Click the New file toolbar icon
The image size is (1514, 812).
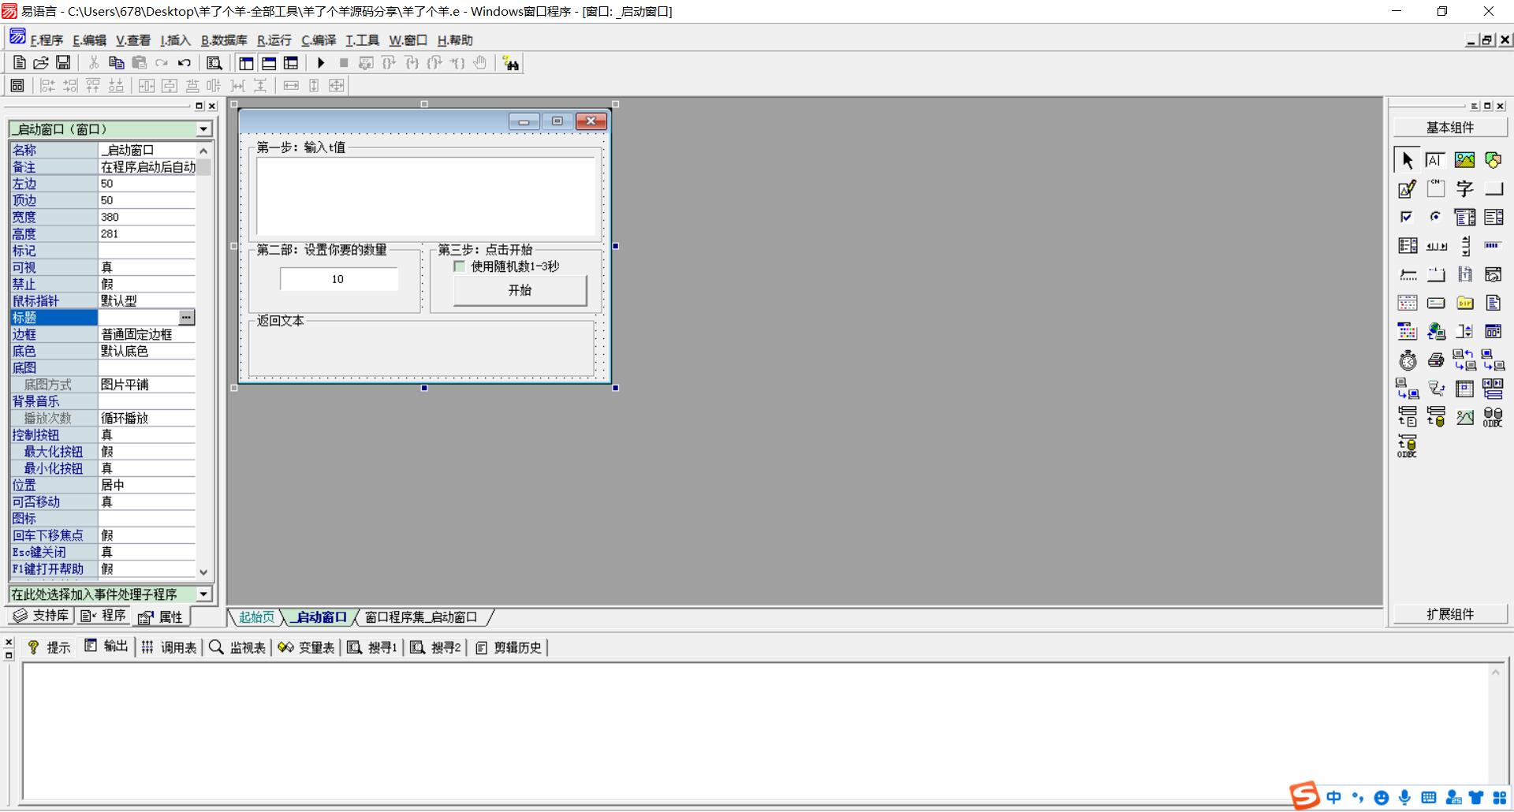pos(20,63)
